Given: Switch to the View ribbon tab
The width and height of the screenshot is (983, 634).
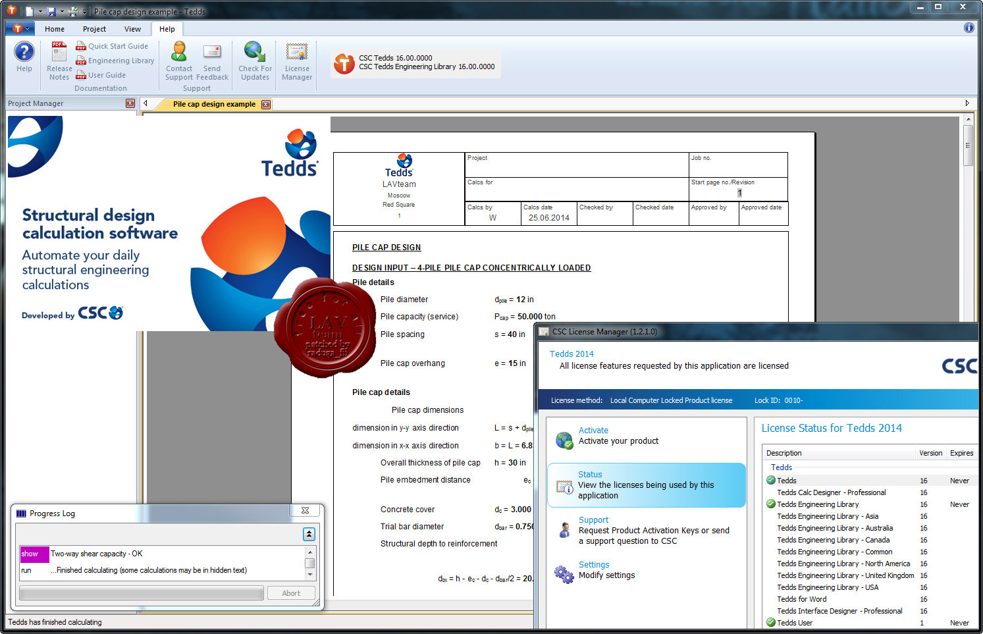Looking at the screenshot, I should (132, 29).
